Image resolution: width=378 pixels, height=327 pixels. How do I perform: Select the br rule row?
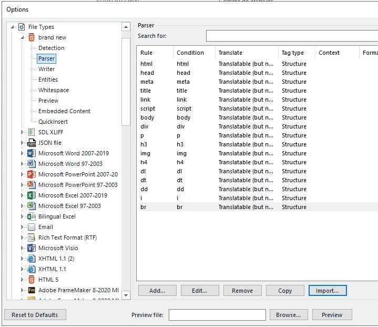[x=259, y=207]
